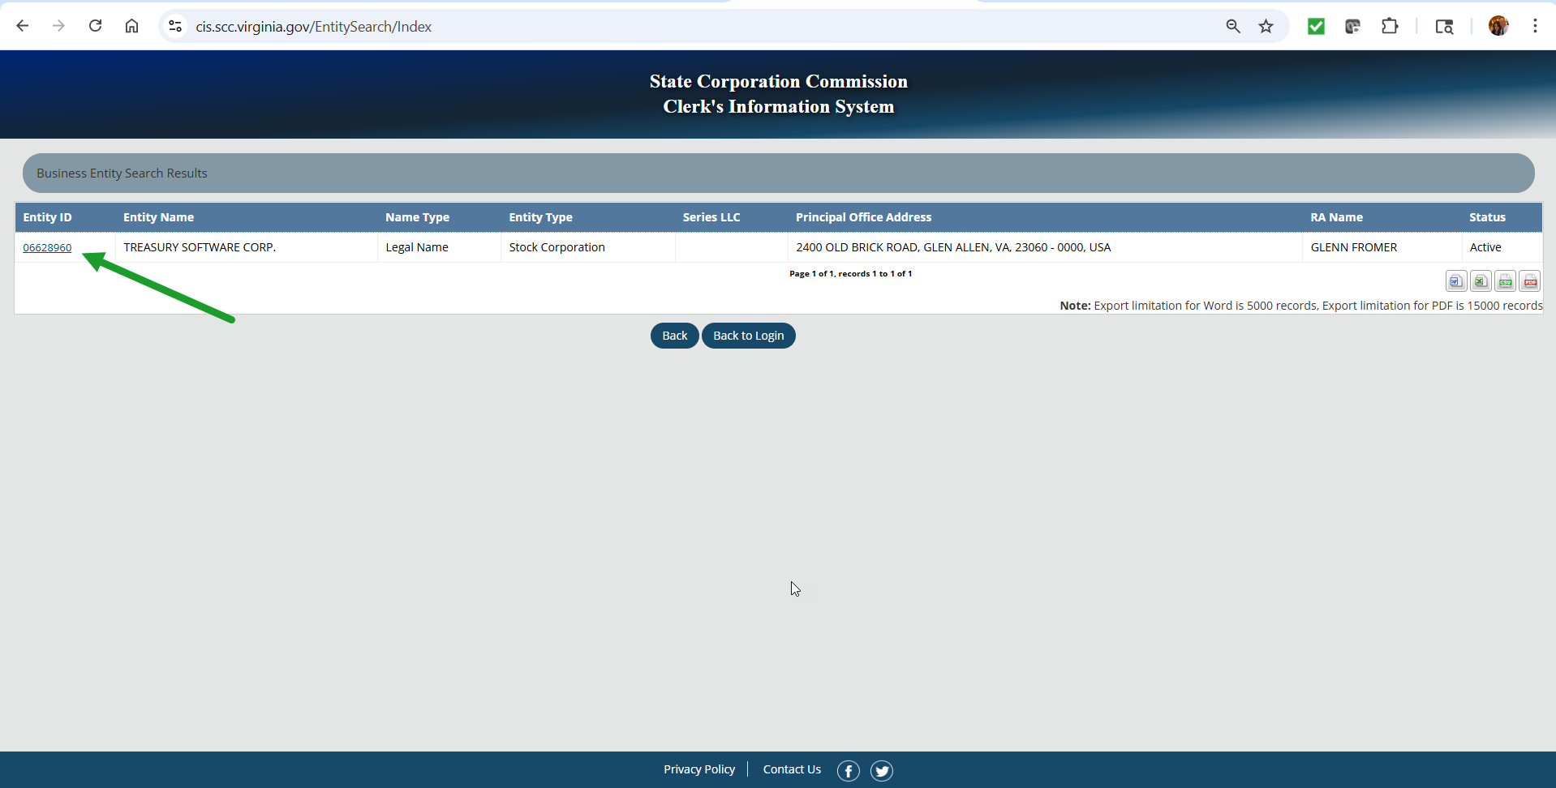Bookmark this page with the star

1266,27
